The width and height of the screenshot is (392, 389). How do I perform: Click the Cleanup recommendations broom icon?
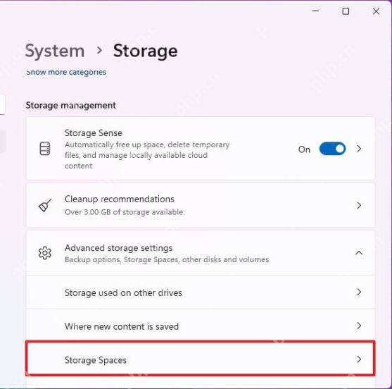click(45, 206)
